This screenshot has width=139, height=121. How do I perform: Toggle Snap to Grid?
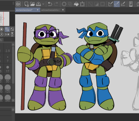click(x=123, y=4)
